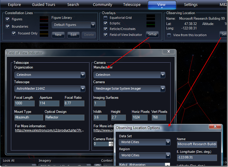Click the Aperture field 114

coord(49,103)
